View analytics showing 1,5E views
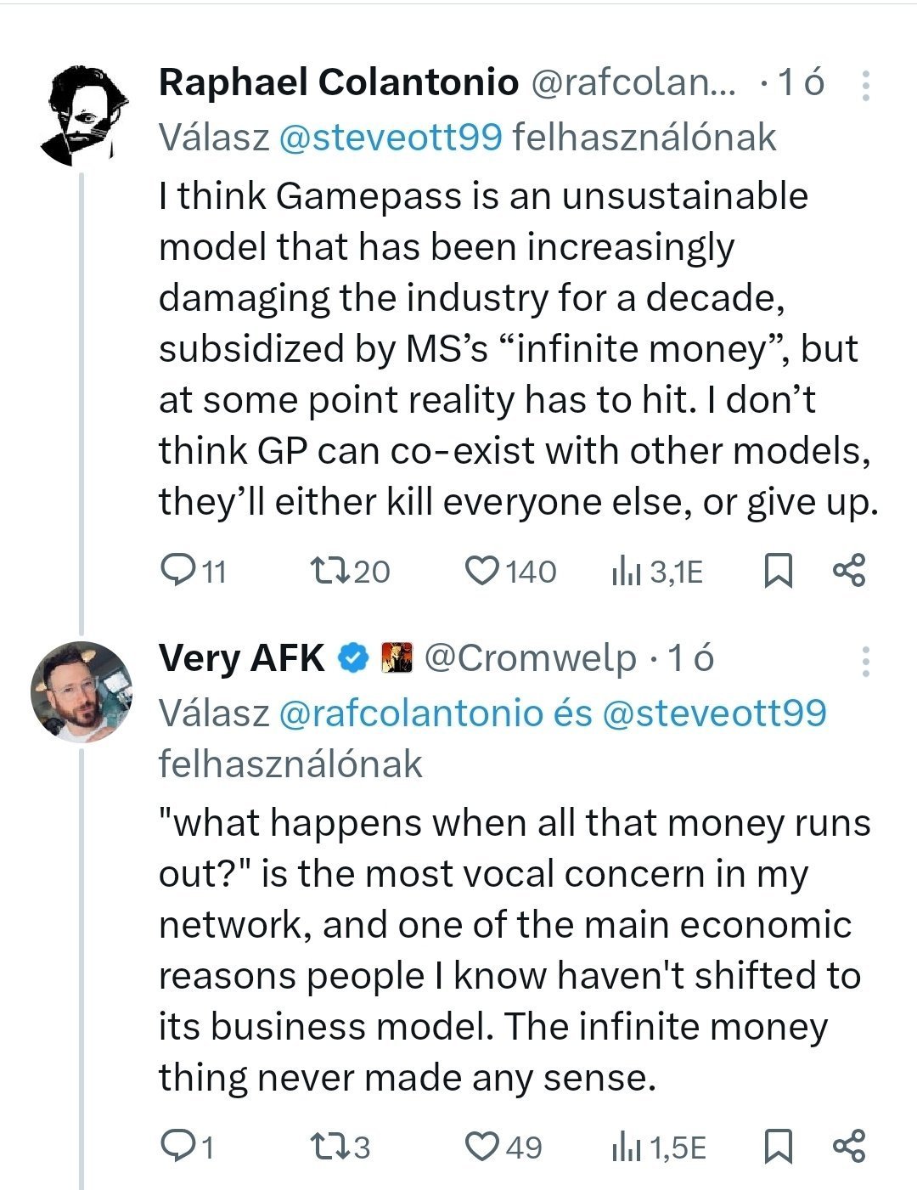The height and width of the screenshot is (1190, 917). tap(625, 1148)
